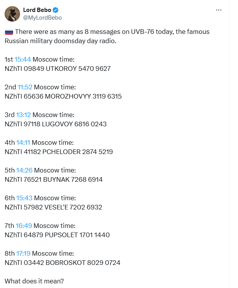Click the 13:12 timestamp link
Screen dimensions: 238x288
click(23, 115)
